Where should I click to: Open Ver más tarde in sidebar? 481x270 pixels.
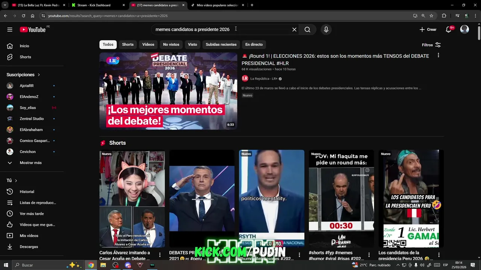tap(32, 214)
